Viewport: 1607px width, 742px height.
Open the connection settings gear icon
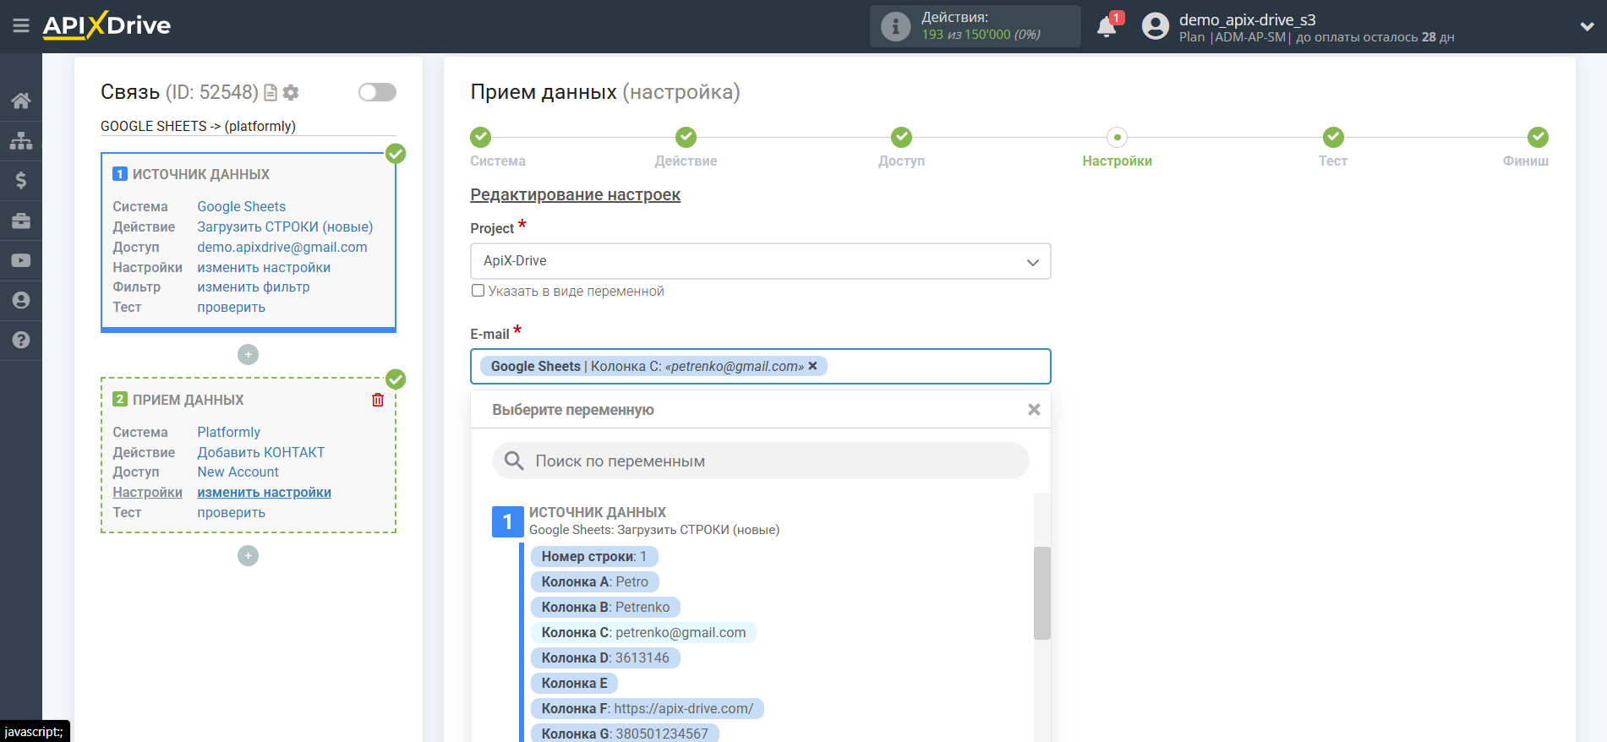pos(291,92)
